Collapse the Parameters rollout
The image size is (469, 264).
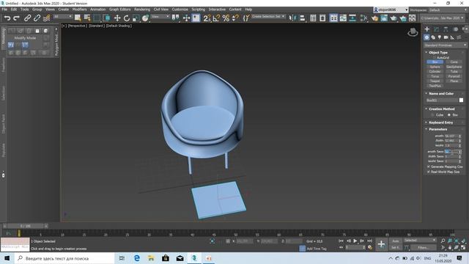(438, 129)
